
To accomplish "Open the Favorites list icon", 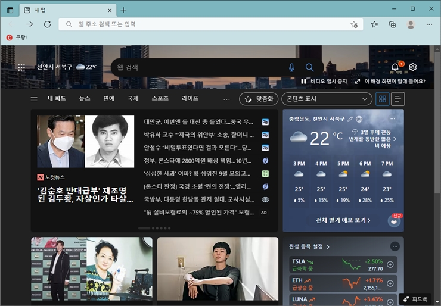I will (374, 24).
